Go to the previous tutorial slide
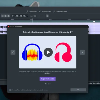The width and height of the screenshot is (100, 100). (13, 52)
